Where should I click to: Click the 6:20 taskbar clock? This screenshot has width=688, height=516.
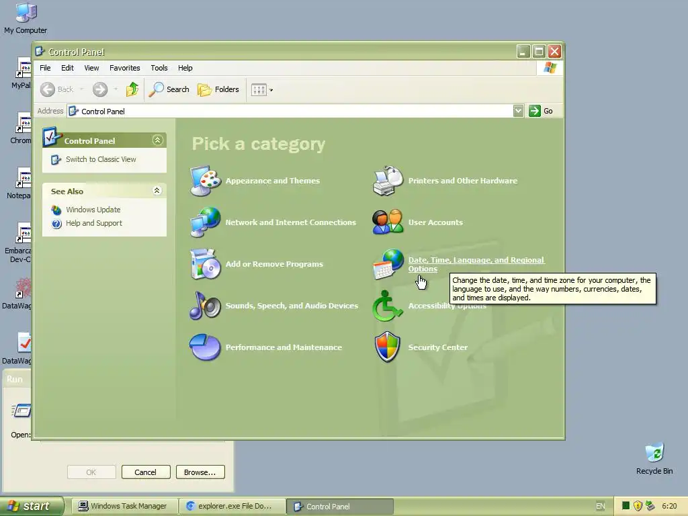(x=669, y=506)
